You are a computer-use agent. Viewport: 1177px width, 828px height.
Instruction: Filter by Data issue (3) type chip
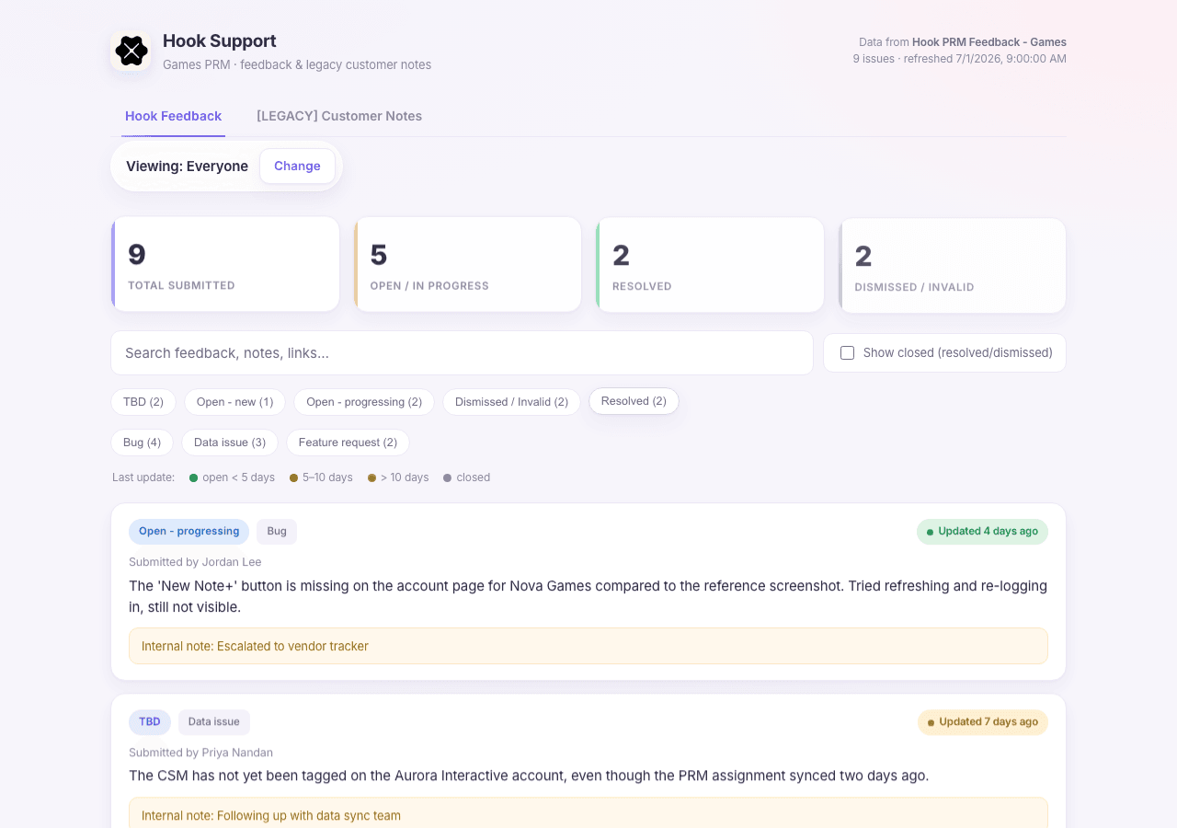tap(230, 443)
